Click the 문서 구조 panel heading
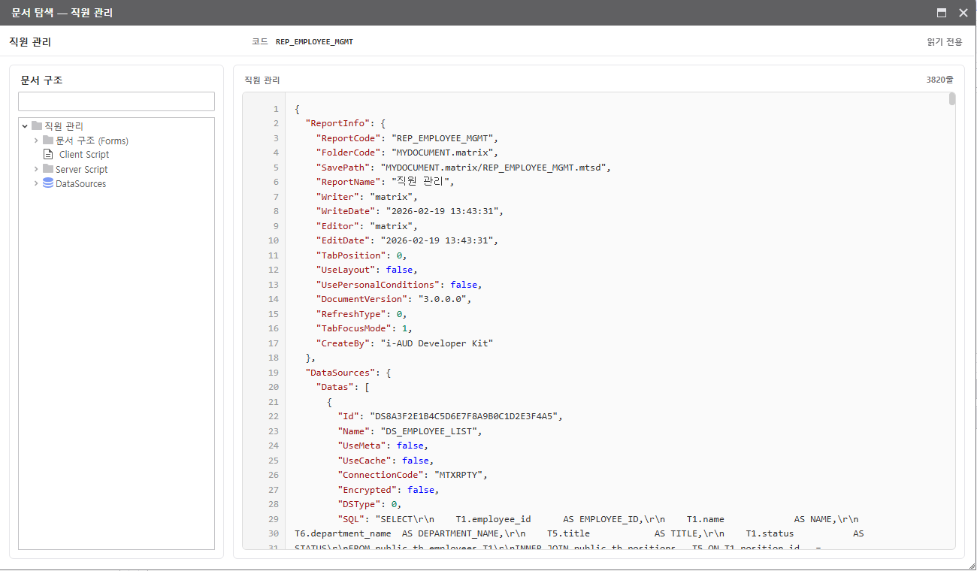 point(41,80)
